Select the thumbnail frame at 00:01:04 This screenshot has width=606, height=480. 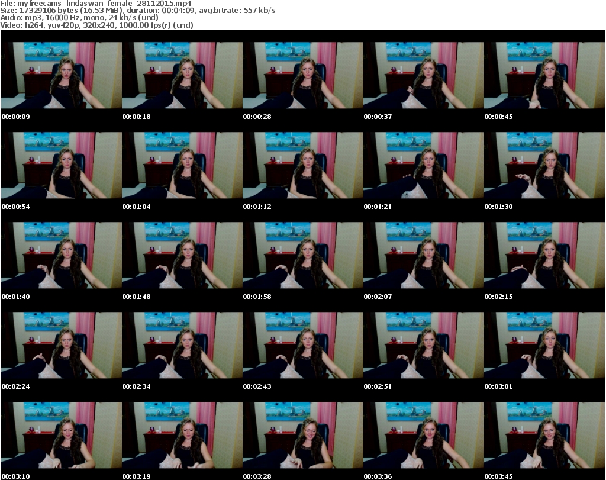coord(182,165)
